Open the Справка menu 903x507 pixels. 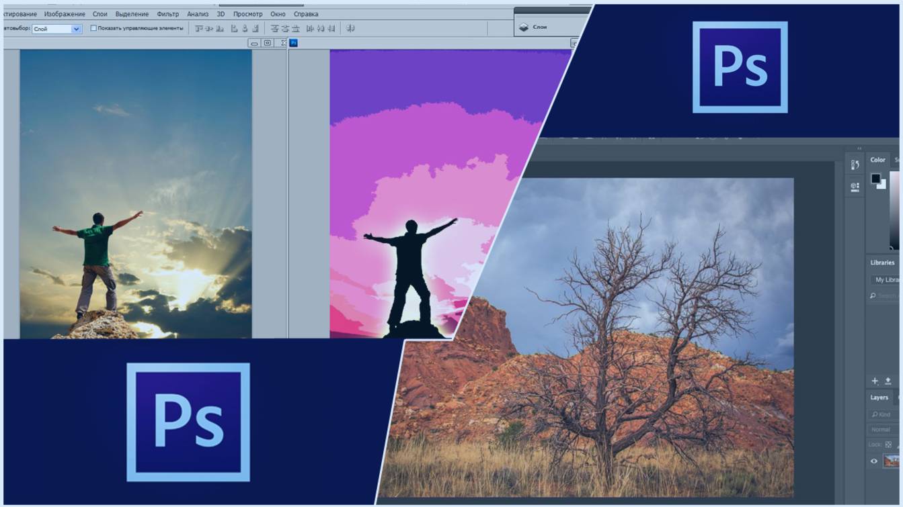[306, 14]
